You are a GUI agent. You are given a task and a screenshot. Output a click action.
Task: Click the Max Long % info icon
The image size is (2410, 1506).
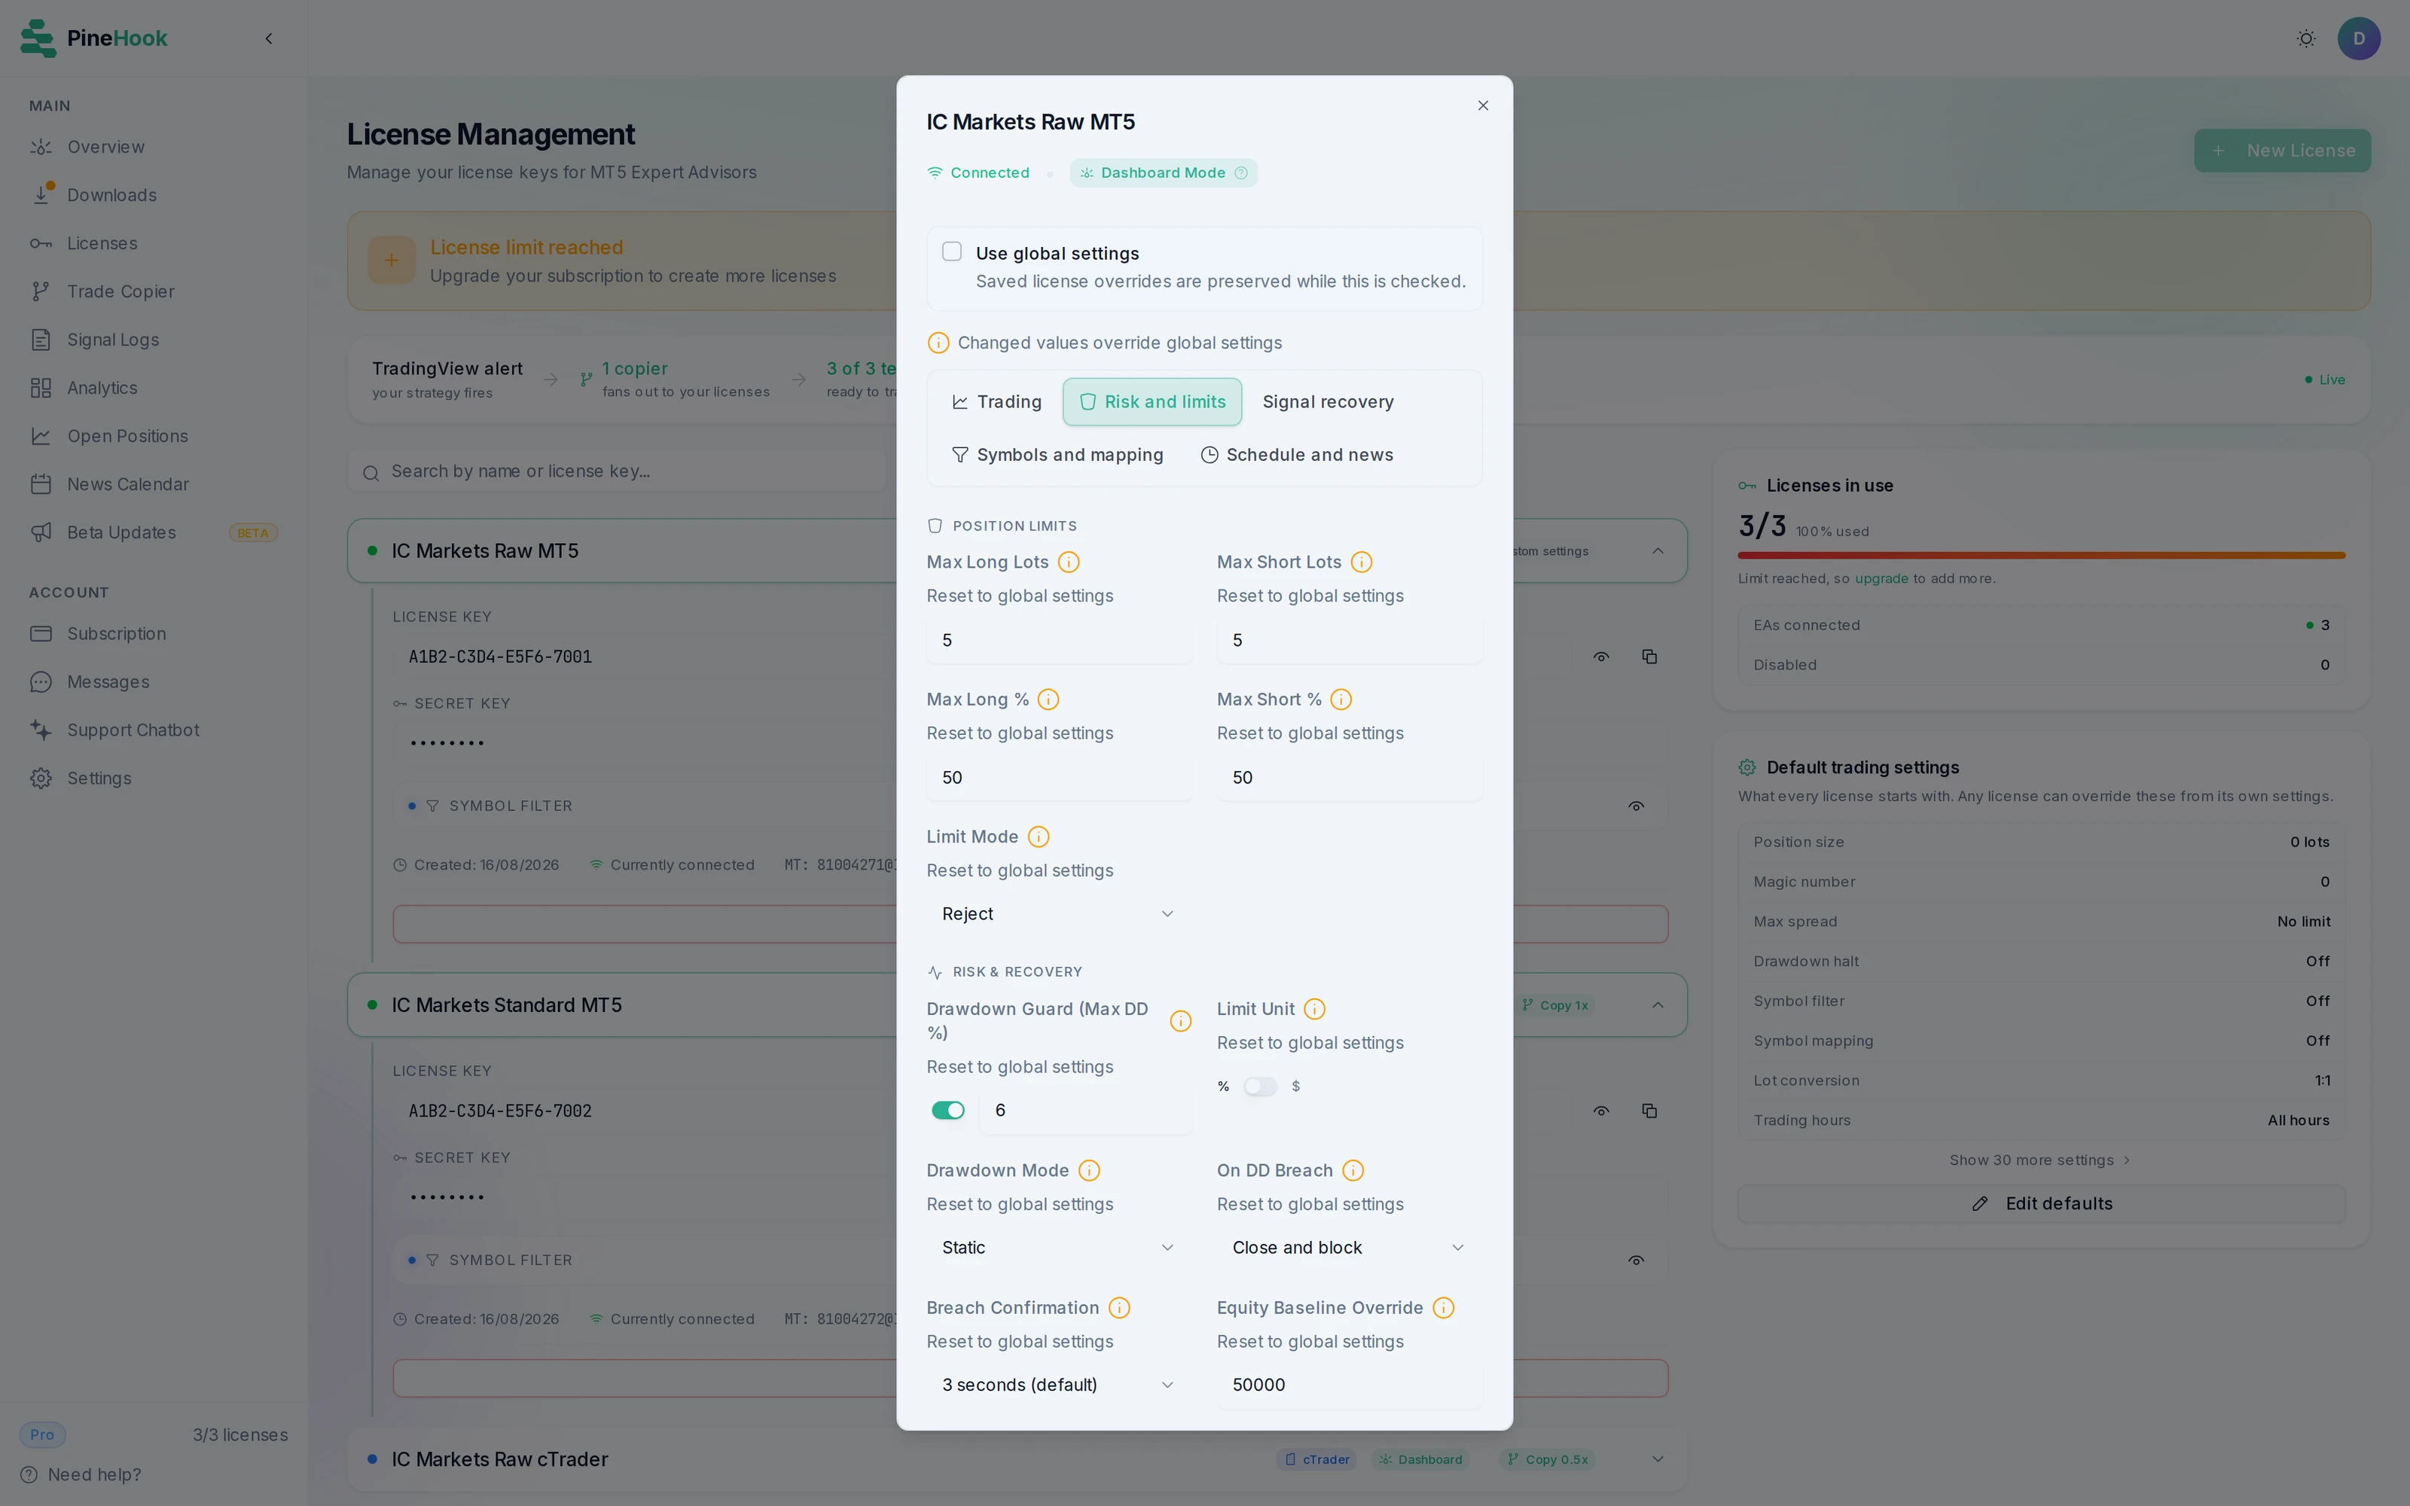pyautogui.click(x=1048, y=700)
